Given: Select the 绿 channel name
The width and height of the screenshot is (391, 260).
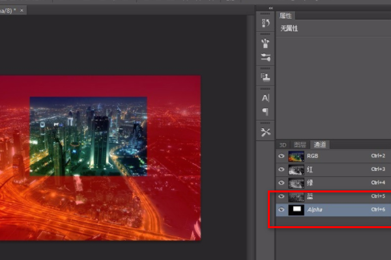Looking at the screenshot, I should pos(310,183).
